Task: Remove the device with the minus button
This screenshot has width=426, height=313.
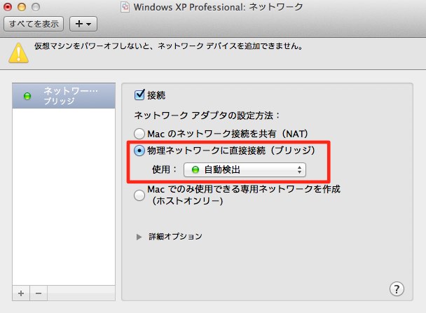Action: tap(39, 293)
